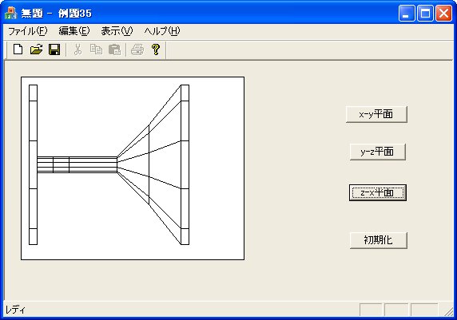Select the y-z平面 view button
Viewport: 457px width, 320px height.
click(377, 152)
